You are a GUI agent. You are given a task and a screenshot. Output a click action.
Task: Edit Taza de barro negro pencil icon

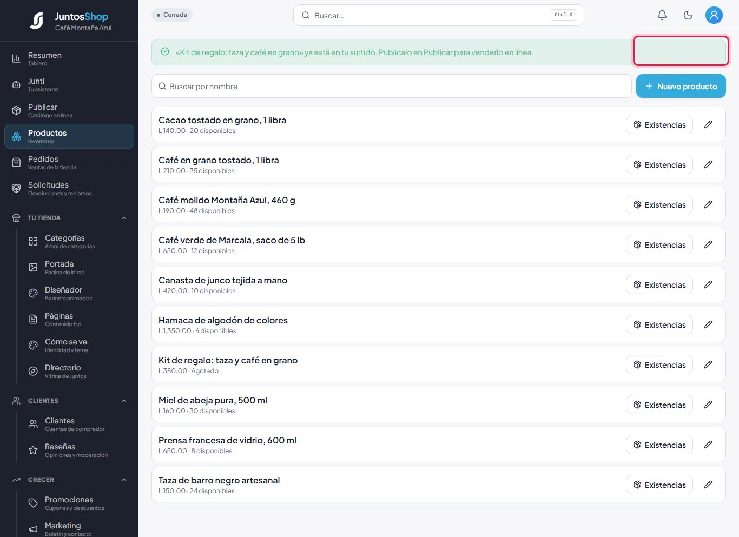[x=708, y=485]
